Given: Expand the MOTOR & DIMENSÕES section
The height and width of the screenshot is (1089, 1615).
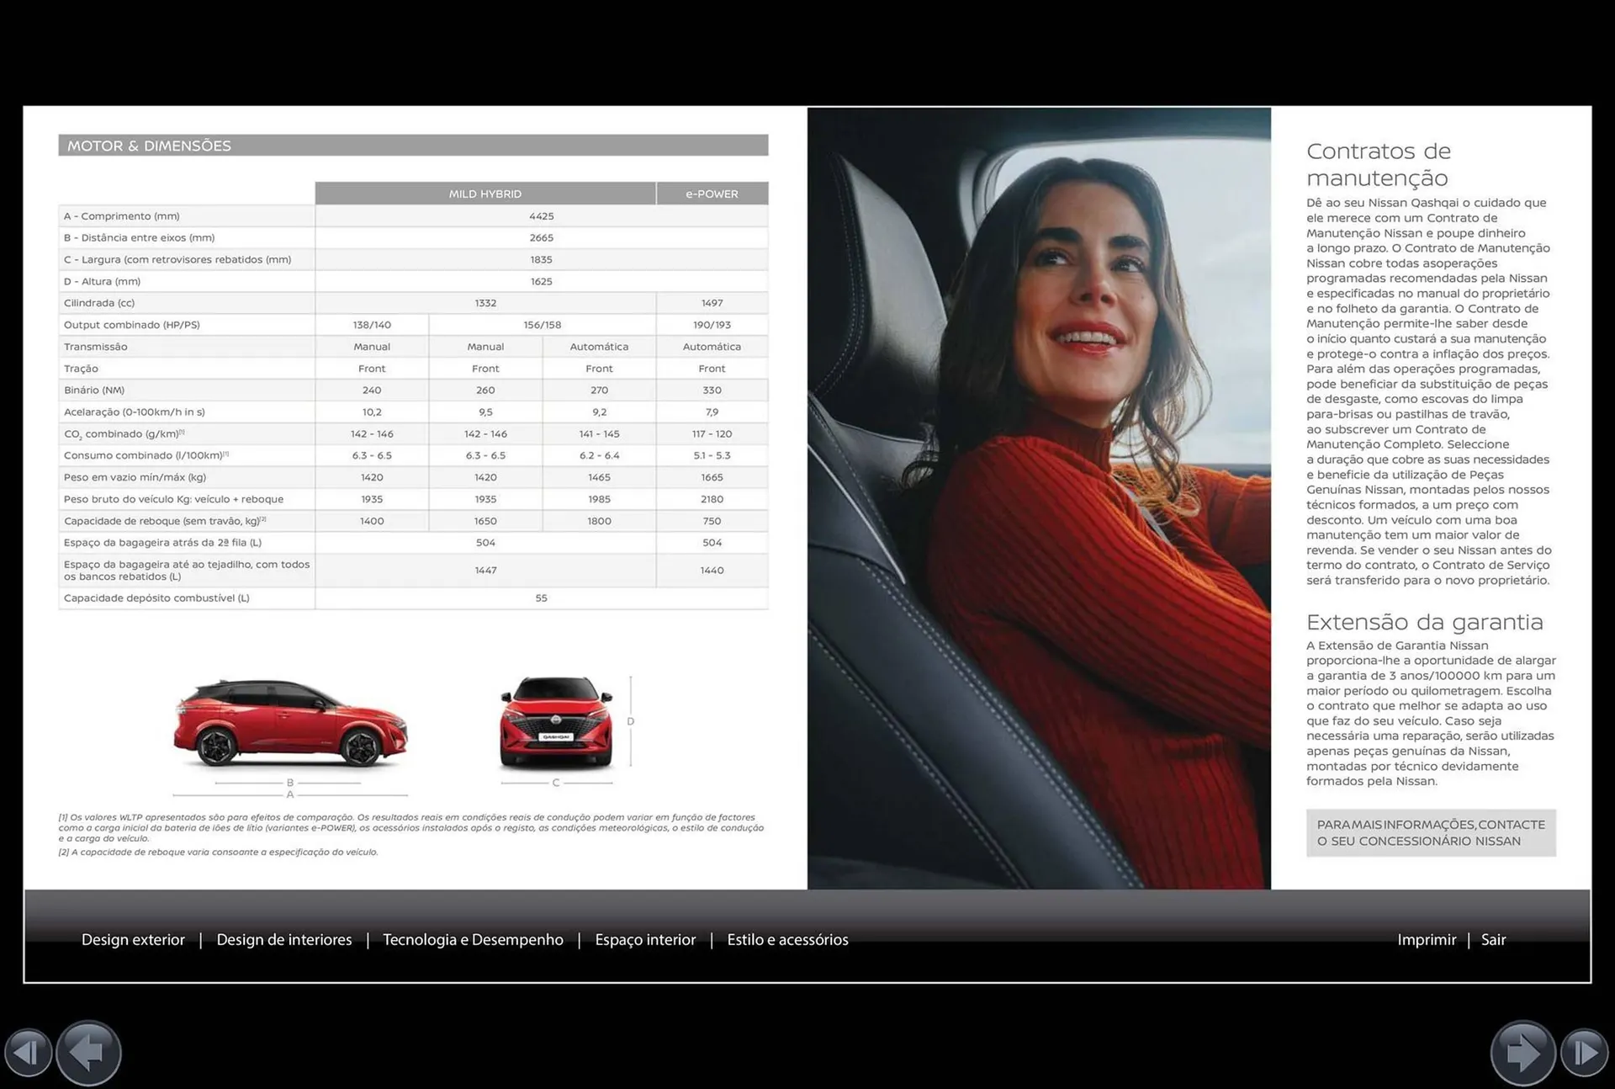Looking at the screenshot, I should (150, 145).
